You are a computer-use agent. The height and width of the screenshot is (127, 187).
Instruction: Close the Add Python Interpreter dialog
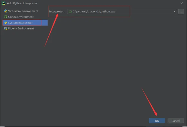point(182,3)
